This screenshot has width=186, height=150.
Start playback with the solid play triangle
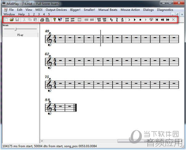(x=134, y=20)
